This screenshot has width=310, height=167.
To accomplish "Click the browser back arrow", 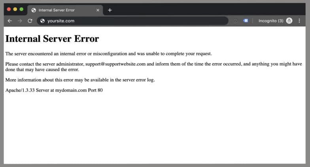I will click(x=9, y=21).
